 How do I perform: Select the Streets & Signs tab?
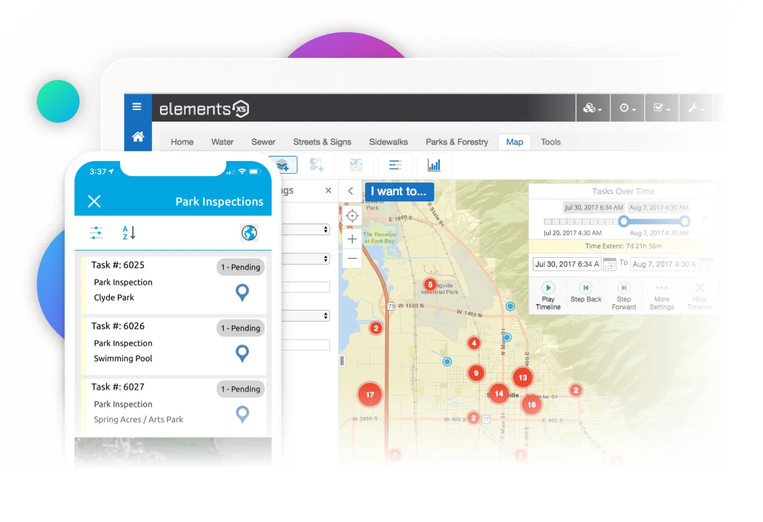[322, 142]
